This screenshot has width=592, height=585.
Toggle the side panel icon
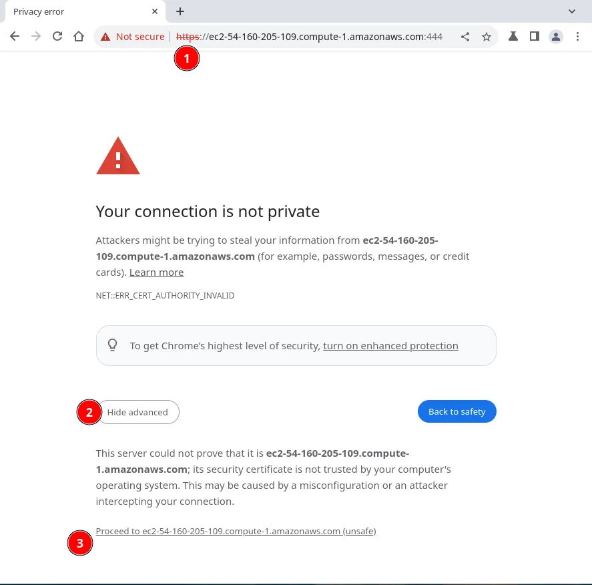534,36
